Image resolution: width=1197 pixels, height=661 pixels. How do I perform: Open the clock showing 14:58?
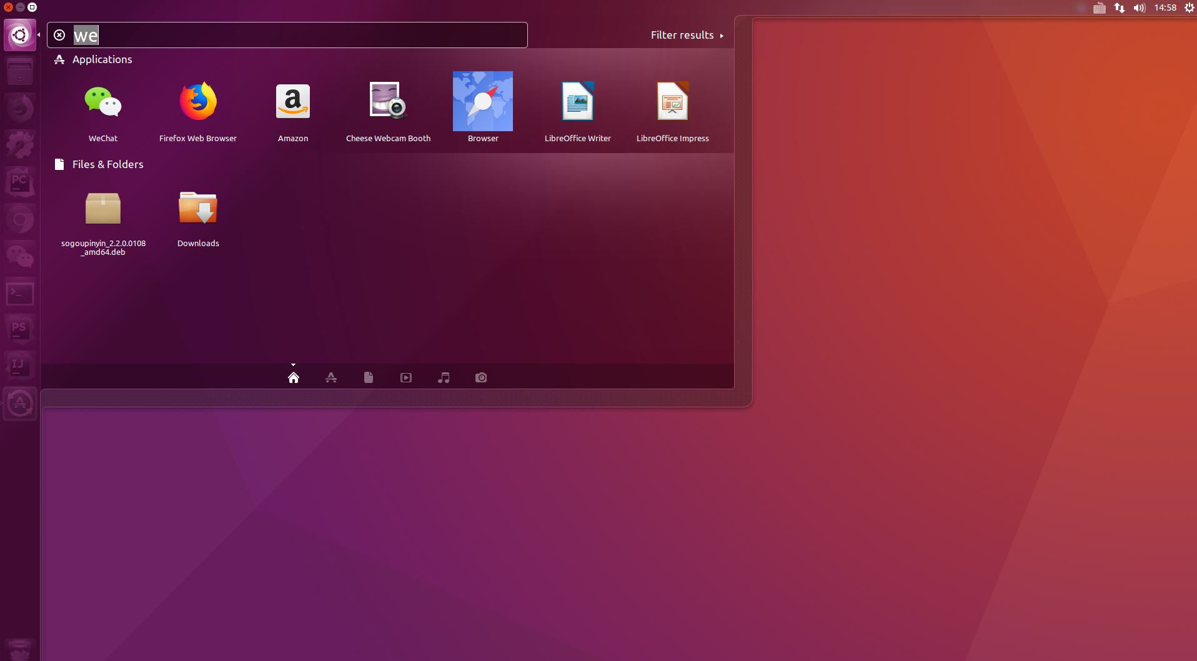pyautogui.click(x=1165, y=7)
